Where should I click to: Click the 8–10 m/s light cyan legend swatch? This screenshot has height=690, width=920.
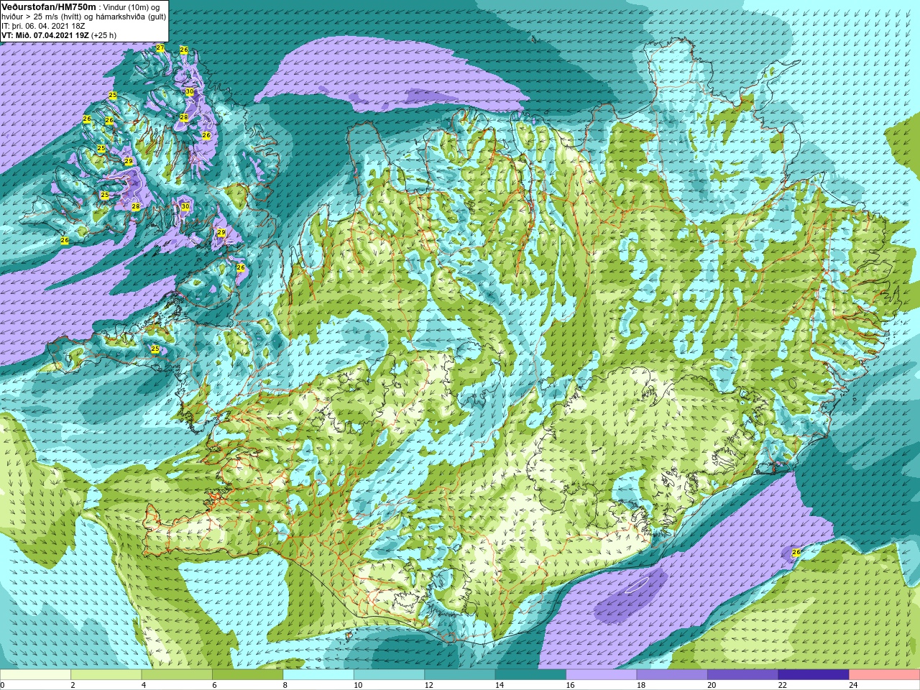point(318,674)
